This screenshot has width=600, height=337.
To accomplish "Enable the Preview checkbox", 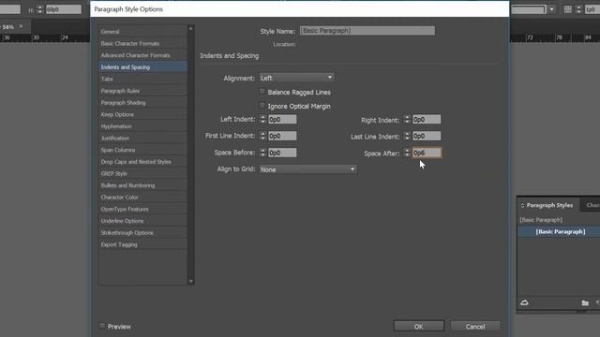I will coord(102,326).
